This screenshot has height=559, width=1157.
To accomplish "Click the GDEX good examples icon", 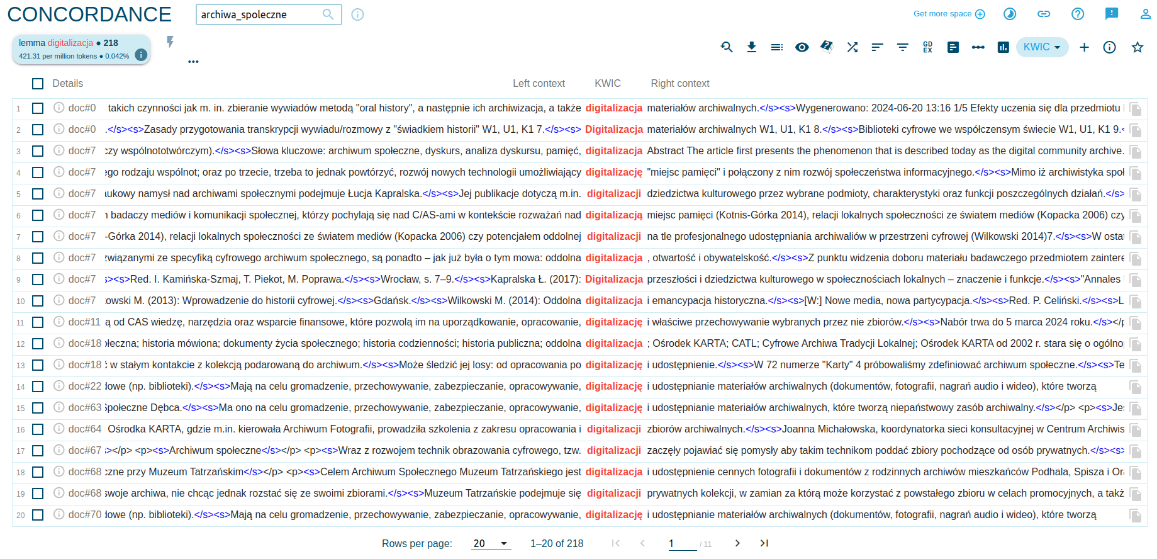I will click(x=928, y=47).
